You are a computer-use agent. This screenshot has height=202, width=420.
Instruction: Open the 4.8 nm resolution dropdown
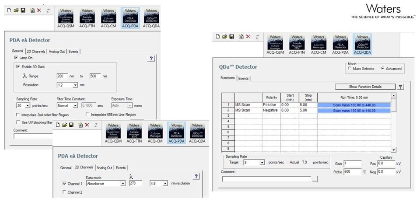coord(165,184)
